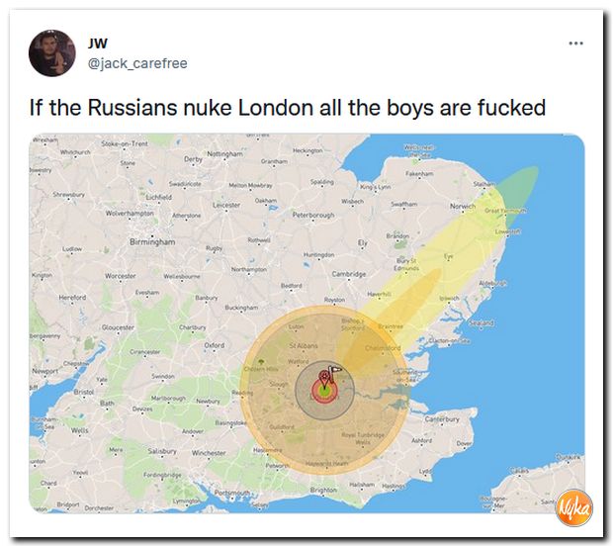The width and height of the screenshot is (614, 548).
Task: Open the three-dot more options menu
Action: point(576,44)
